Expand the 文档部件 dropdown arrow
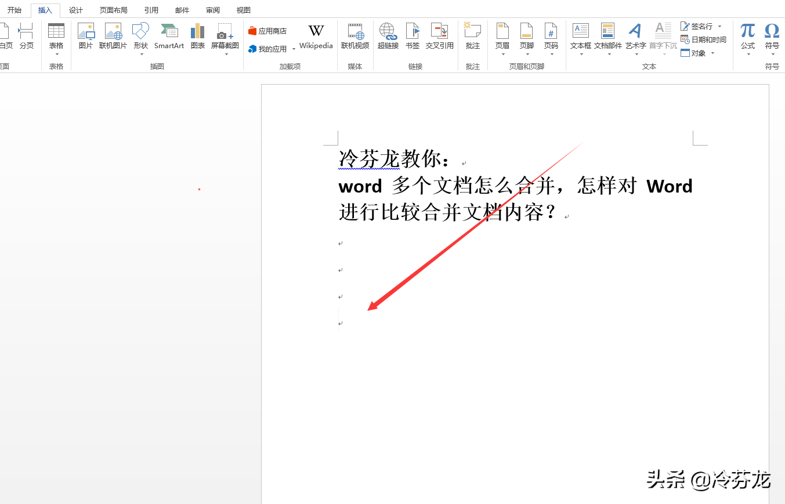 point(609,55)
